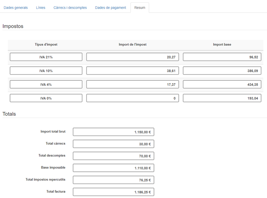Click the Import de l'impost column header
Image resolution: width=267 pixels, height=198 pixels.
coord(133,45)
